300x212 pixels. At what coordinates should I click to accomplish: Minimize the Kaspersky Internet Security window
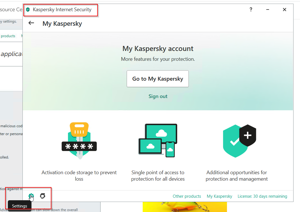click(x=268, y=10)
